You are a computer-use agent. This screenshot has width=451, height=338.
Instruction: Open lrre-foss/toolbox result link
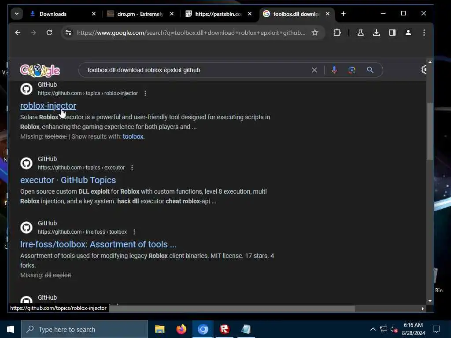(x=98, y=244)
